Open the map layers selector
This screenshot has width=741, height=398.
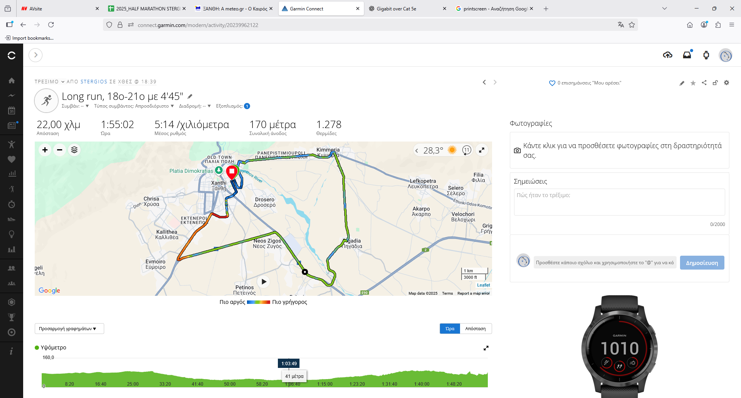74,150
